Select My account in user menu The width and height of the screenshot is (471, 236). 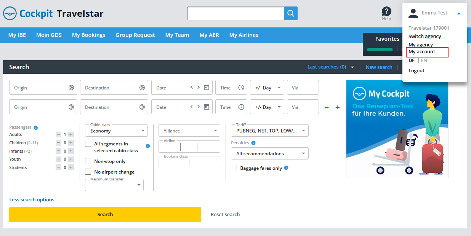coord(422,52)
